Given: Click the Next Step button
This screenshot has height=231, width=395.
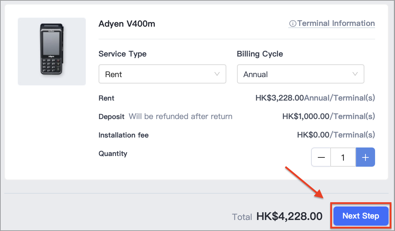Looking at the screenshot, I should click(361, 216).
